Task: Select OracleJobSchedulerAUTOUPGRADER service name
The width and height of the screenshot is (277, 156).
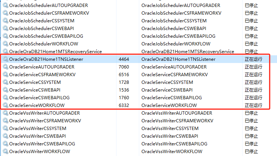Action: (49, 5)
